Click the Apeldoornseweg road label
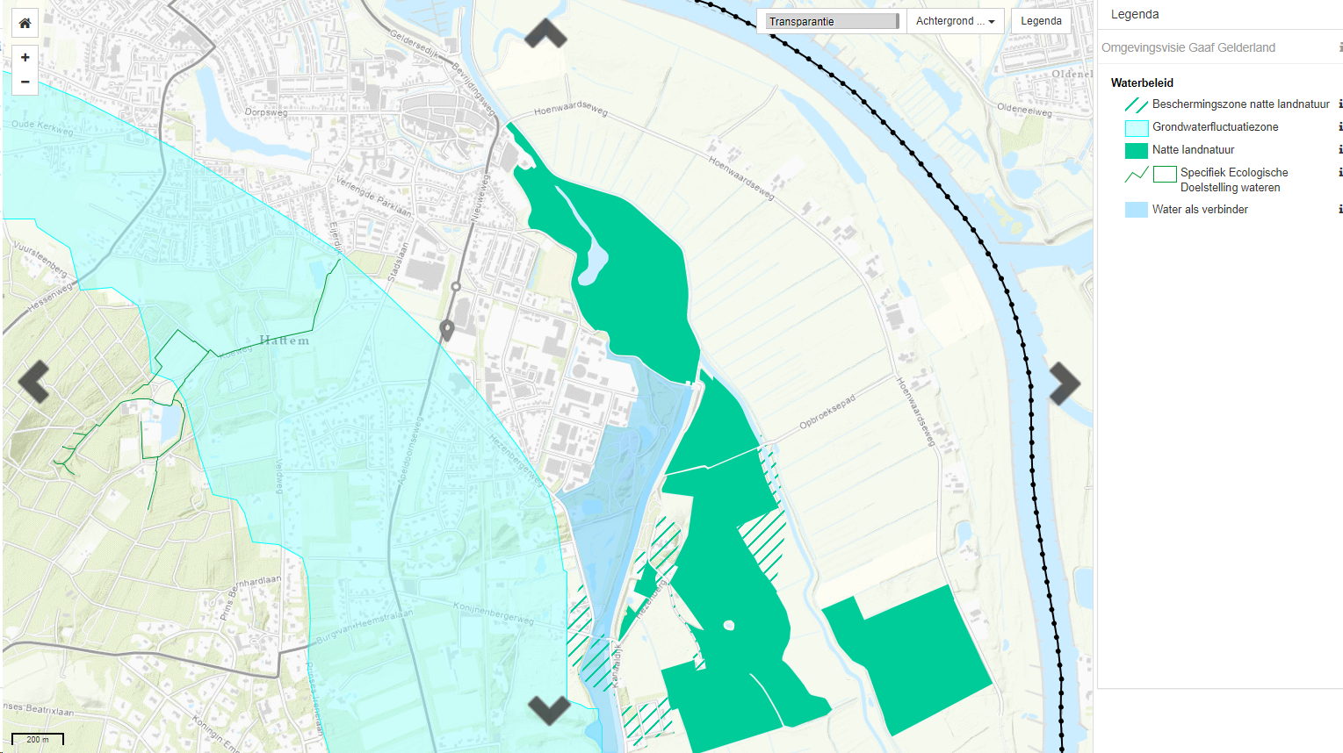 409,451
